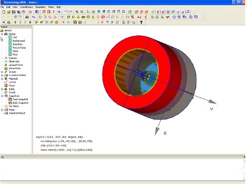The height and width of the screenshot is (184, 249).
Task: Click the red star source icon
Action: pyautogui.click(x=63, y=22)
